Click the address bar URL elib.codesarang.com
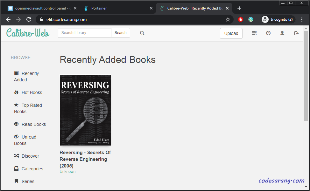This screenshot has width=310, height=191. coord(67,19)
